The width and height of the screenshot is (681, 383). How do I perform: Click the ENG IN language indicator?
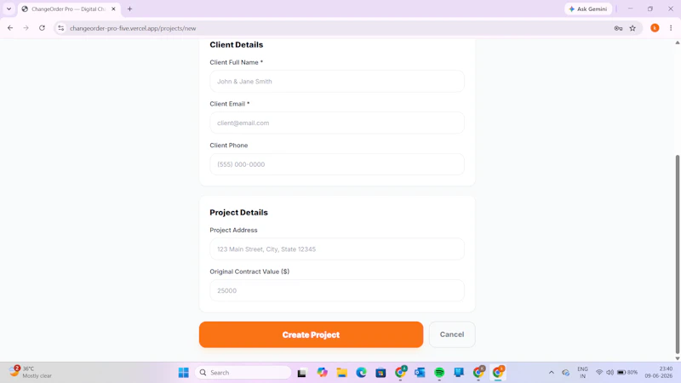(582, 372)
